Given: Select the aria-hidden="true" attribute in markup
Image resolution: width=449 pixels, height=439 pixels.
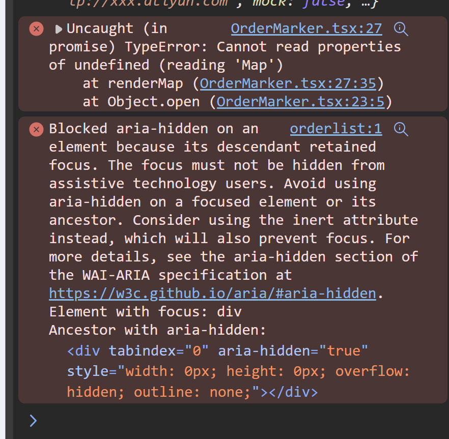Looking at the screenshot, I should 293,351.
